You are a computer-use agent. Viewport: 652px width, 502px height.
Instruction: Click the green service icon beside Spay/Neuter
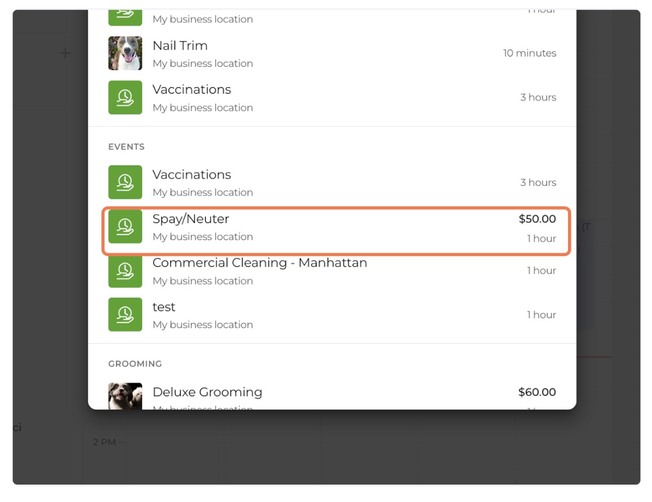(x=125, y=227)
